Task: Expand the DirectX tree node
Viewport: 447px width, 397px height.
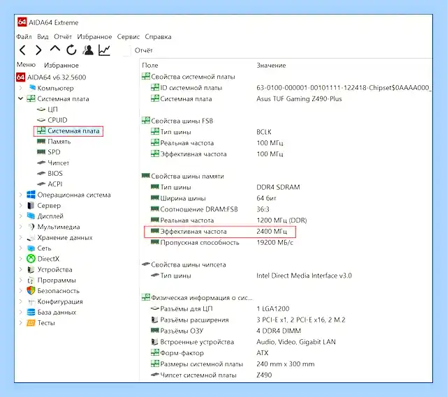Action: [x=20, y=259]
